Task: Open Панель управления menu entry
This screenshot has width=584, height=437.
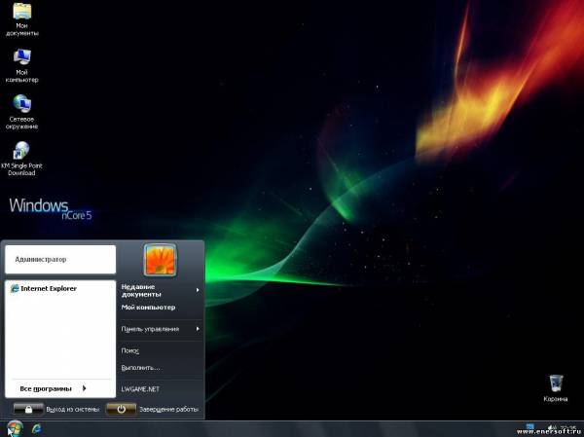Action: click(161, 329)
